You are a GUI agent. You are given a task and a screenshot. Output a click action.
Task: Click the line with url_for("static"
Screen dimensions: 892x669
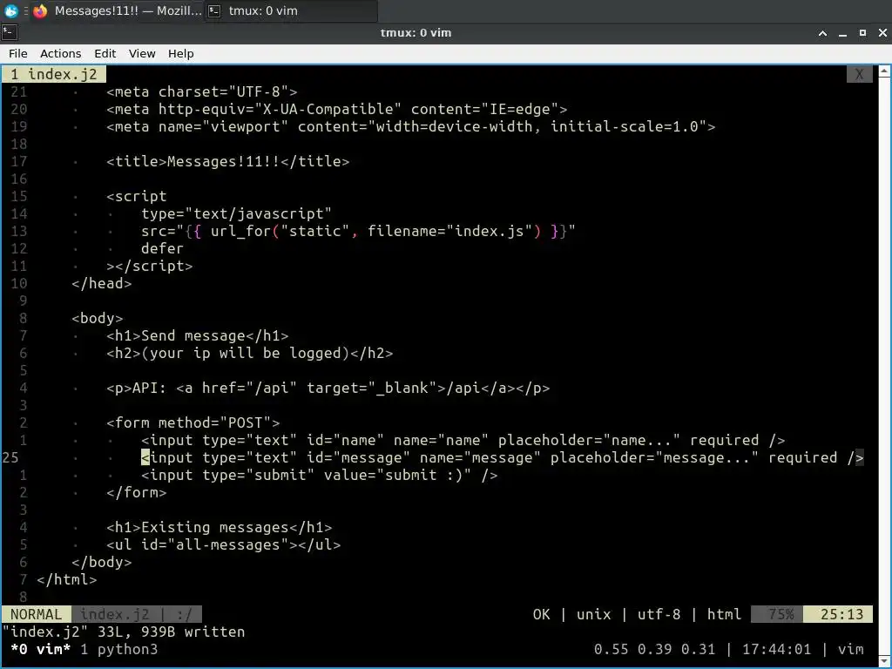click(358, 231)
